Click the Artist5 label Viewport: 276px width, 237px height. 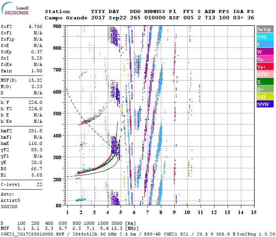tap(10, 201)
